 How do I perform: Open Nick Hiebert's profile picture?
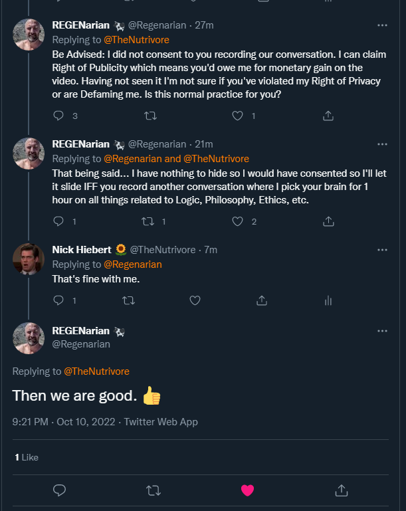29,259
